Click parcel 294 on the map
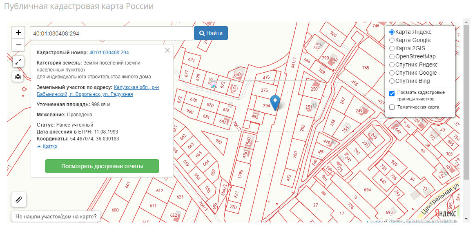Screen dimensions: 475x229 coord(266,106)
